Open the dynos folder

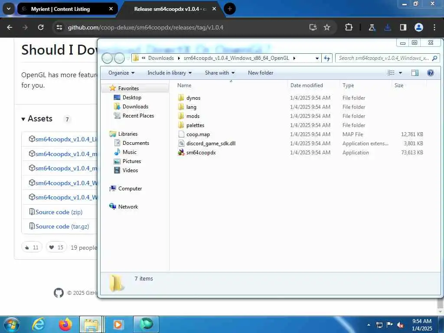[193, 98]
